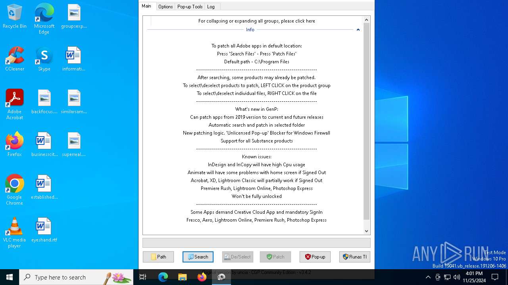Click the Search button
Image resolution: width=508 pixels, height=285 pixels.
point(198,257)
